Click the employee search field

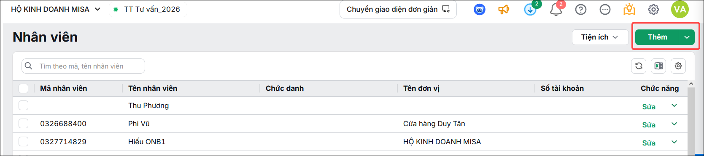click(x=83, y=66)
